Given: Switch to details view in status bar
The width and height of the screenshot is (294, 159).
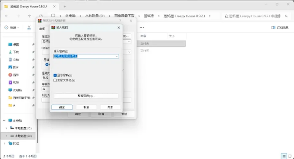Looking at the screenshot, I should pos(284,156).
